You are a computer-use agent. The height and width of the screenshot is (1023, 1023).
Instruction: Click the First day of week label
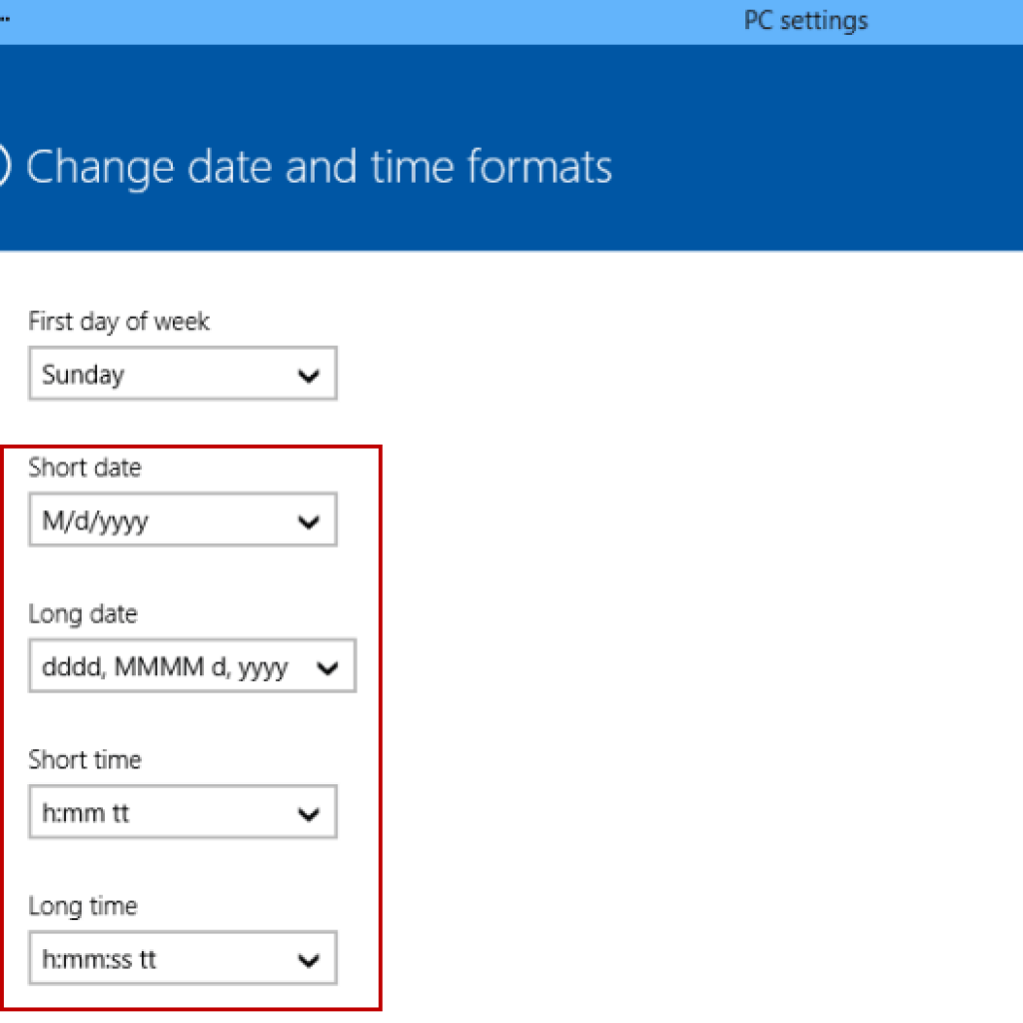[119, 321]
